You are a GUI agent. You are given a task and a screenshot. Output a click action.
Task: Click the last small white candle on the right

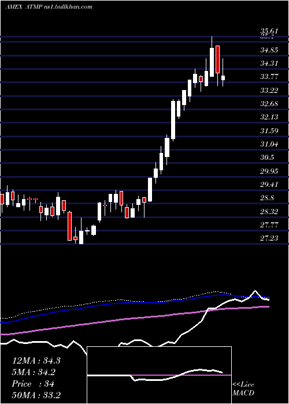223,78
